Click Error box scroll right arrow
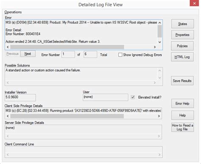201x164 pixels. point(155,47)
